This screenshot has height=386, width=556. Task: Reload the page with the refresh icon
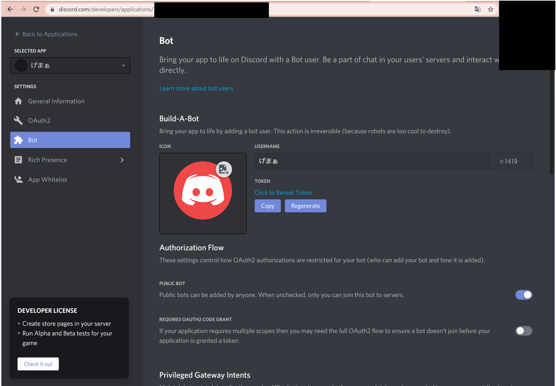(x=36, y=9)
